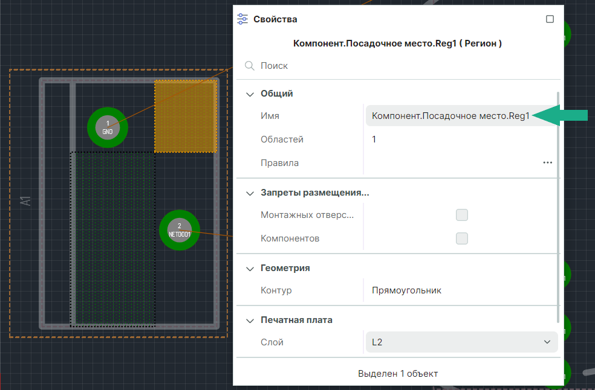The height and width of the screenshot is (390, 595).
Task: Enable the mounting holes placement restriction checkbox
Action: 462,215
